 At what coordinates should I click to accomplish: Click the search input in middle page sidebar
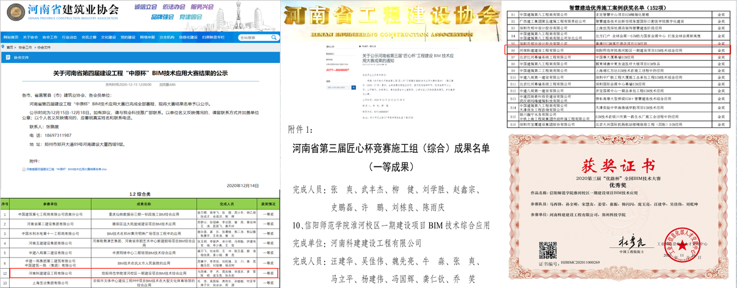click(x=338, y=88)
